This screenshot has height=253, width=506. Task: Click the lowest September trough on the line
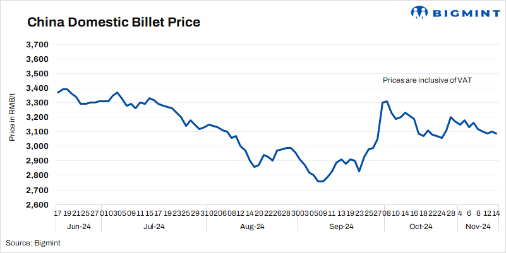click(320, 182)
